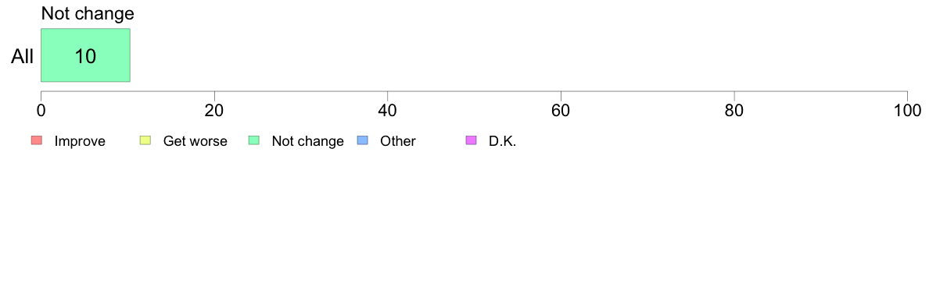Click the 0 axis tick label
The height and width of the screenshot is (287, 929).
click(41, 111)
